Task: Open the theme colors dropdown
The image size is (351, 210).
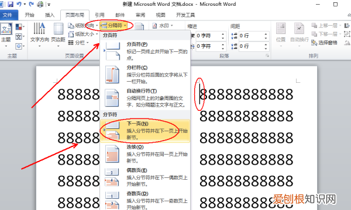Action: [20, 27]
